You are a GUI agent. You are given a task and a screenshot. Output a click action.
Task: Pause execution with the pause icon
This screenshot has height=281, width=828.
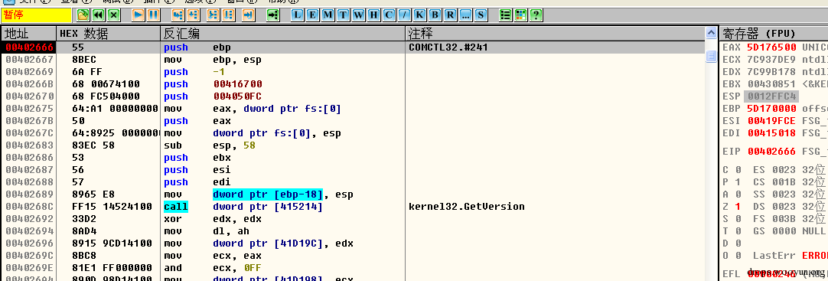tap(153, 15)
